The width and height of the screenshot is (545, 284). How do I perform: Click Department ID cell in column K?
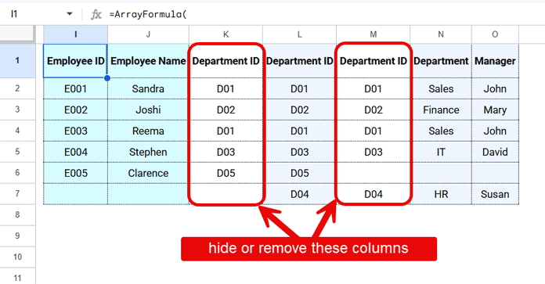pos(226,61)
